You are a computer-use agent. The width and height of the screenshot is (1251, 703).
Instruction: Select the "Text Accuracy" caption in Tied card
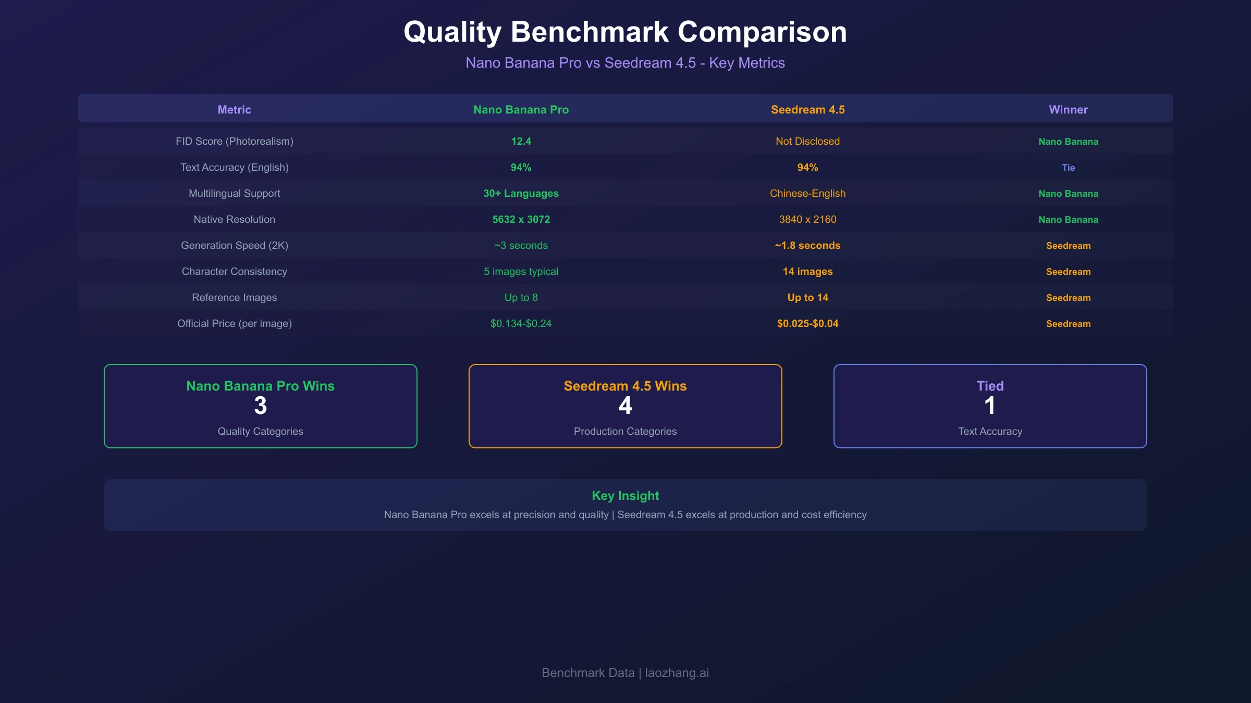pyautogui.click(x=990, y=431)
